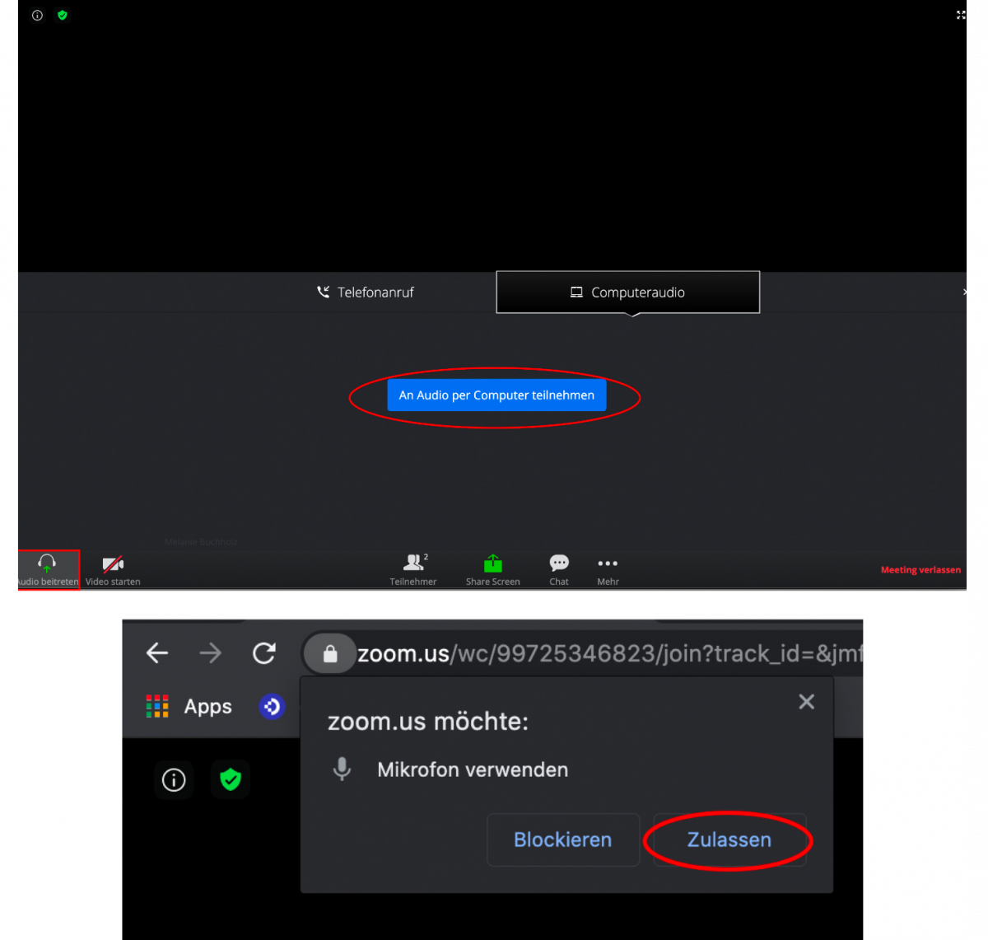
Task: Click the lock icon in the address bar
Action: (x=330, y=654)
